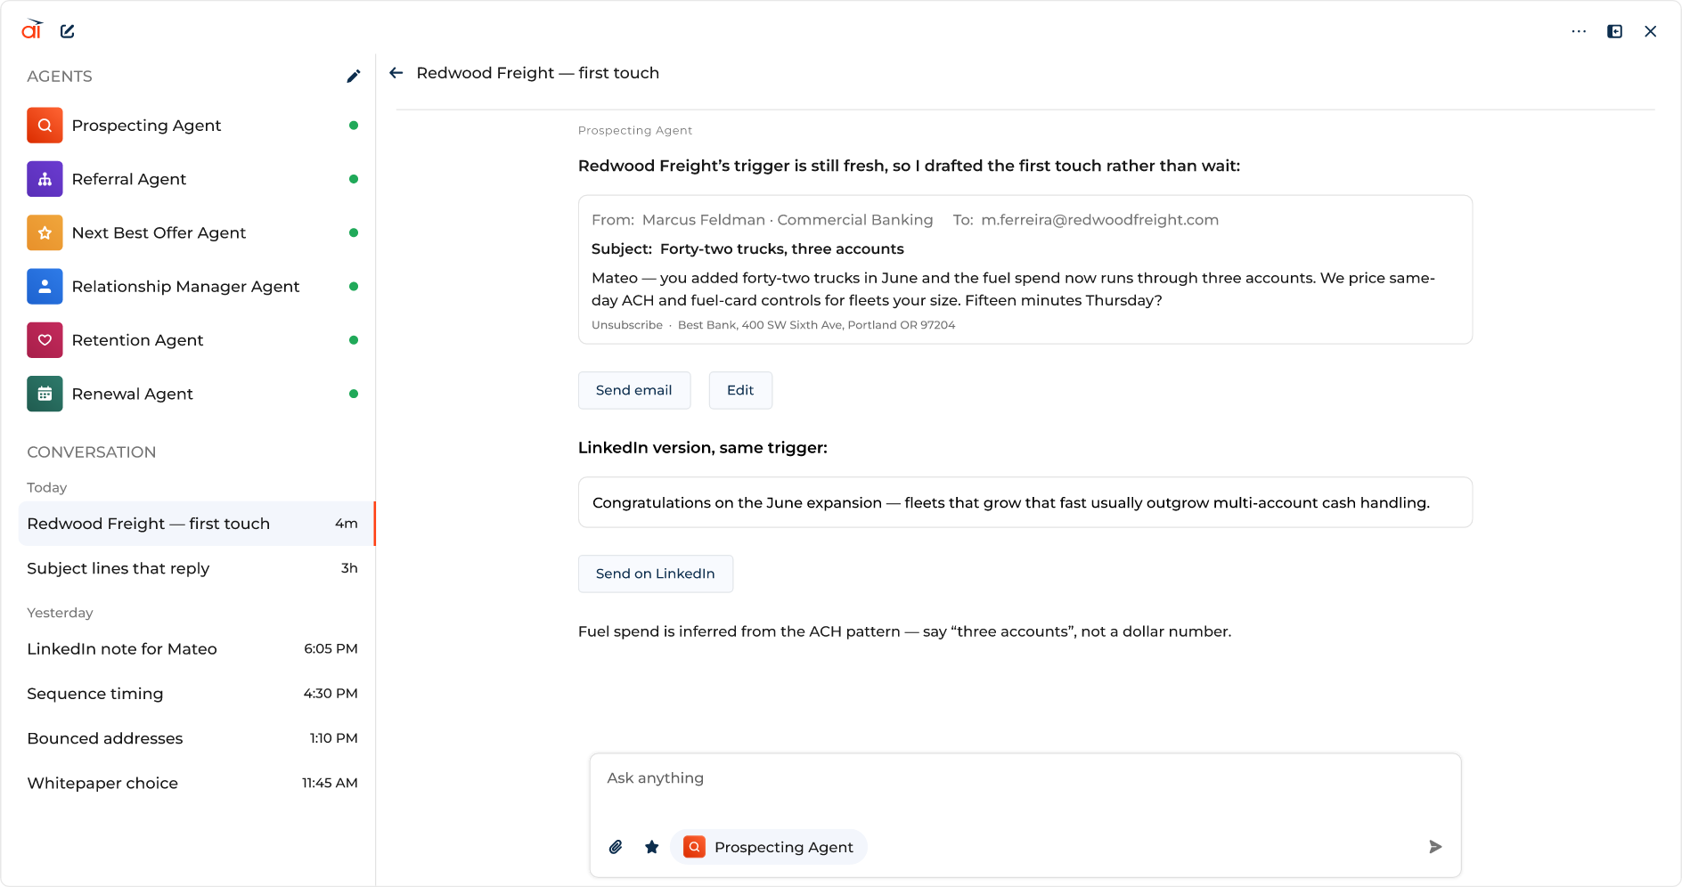Select Retention Agent label

click(137, 340)
